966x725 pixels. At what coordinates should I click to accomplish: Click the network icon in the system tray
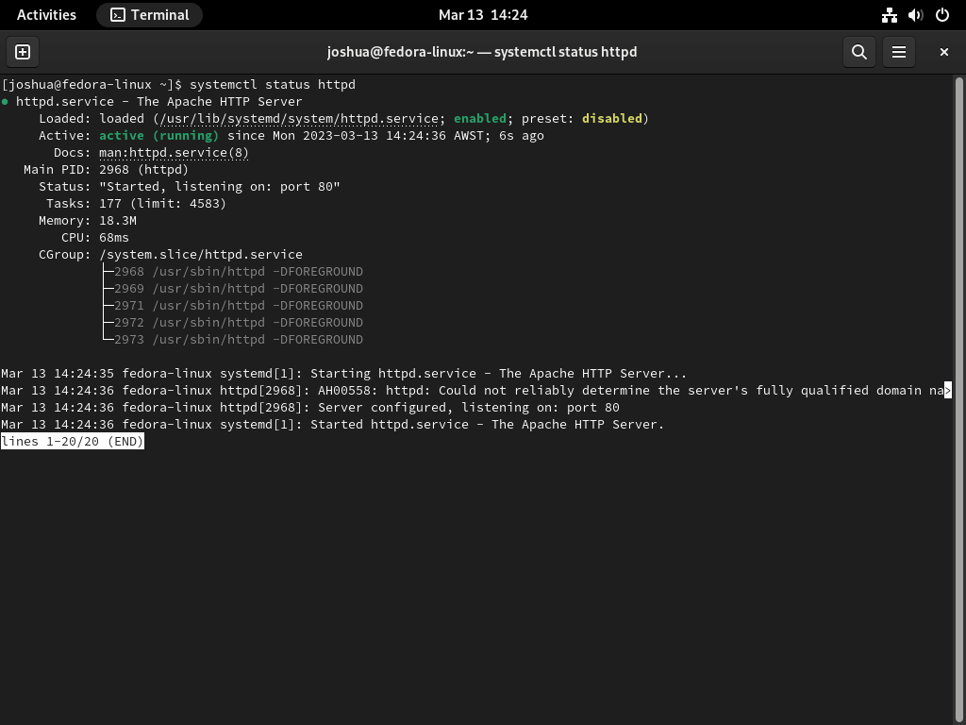(x=889, y=14)
